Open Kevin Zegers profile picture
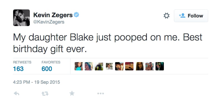221x107 pixels. pos(21,18)
